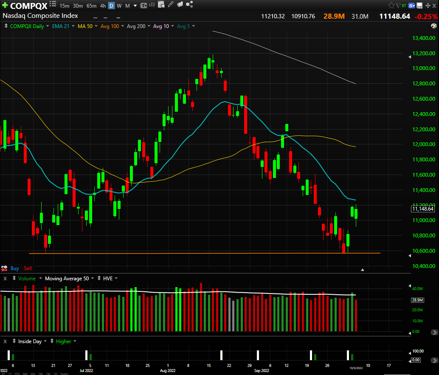The width and height of the screenshot is (439, 375).
Task: Click the orange 10,600 support line
Action: (204, 253)
